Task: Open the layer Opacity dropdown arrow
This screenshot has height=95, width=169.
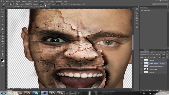Action: tap(167, 55)
